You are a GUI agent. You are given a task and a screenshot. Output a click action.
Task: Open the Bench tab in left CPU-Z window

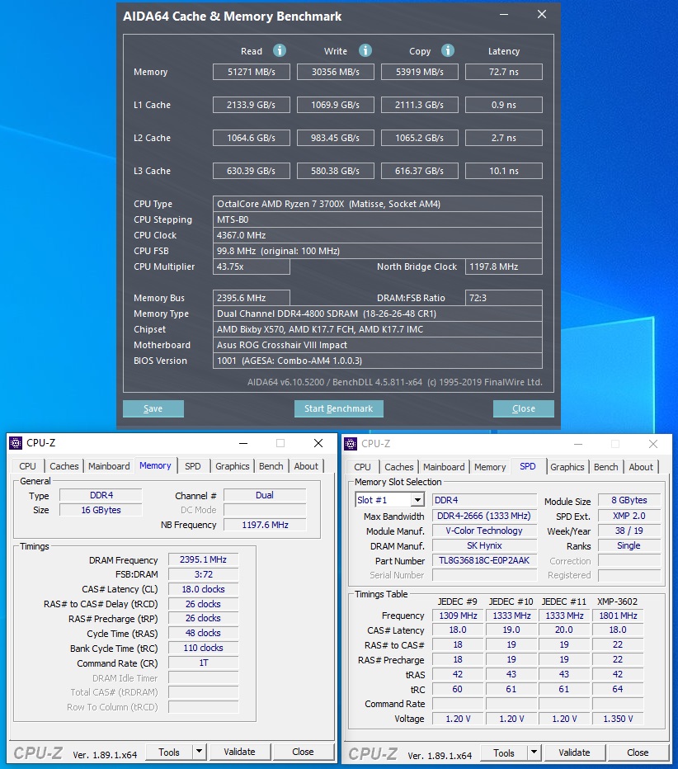(x=271, y=466)
